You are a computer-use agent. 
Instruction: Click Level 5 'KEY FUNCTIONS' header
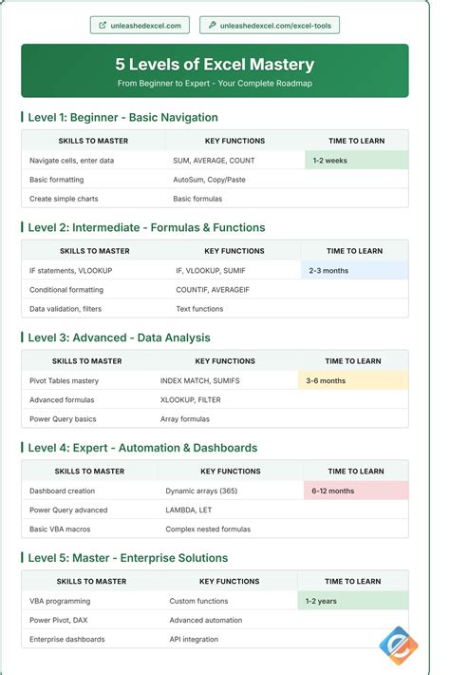(x=229, y=582)
